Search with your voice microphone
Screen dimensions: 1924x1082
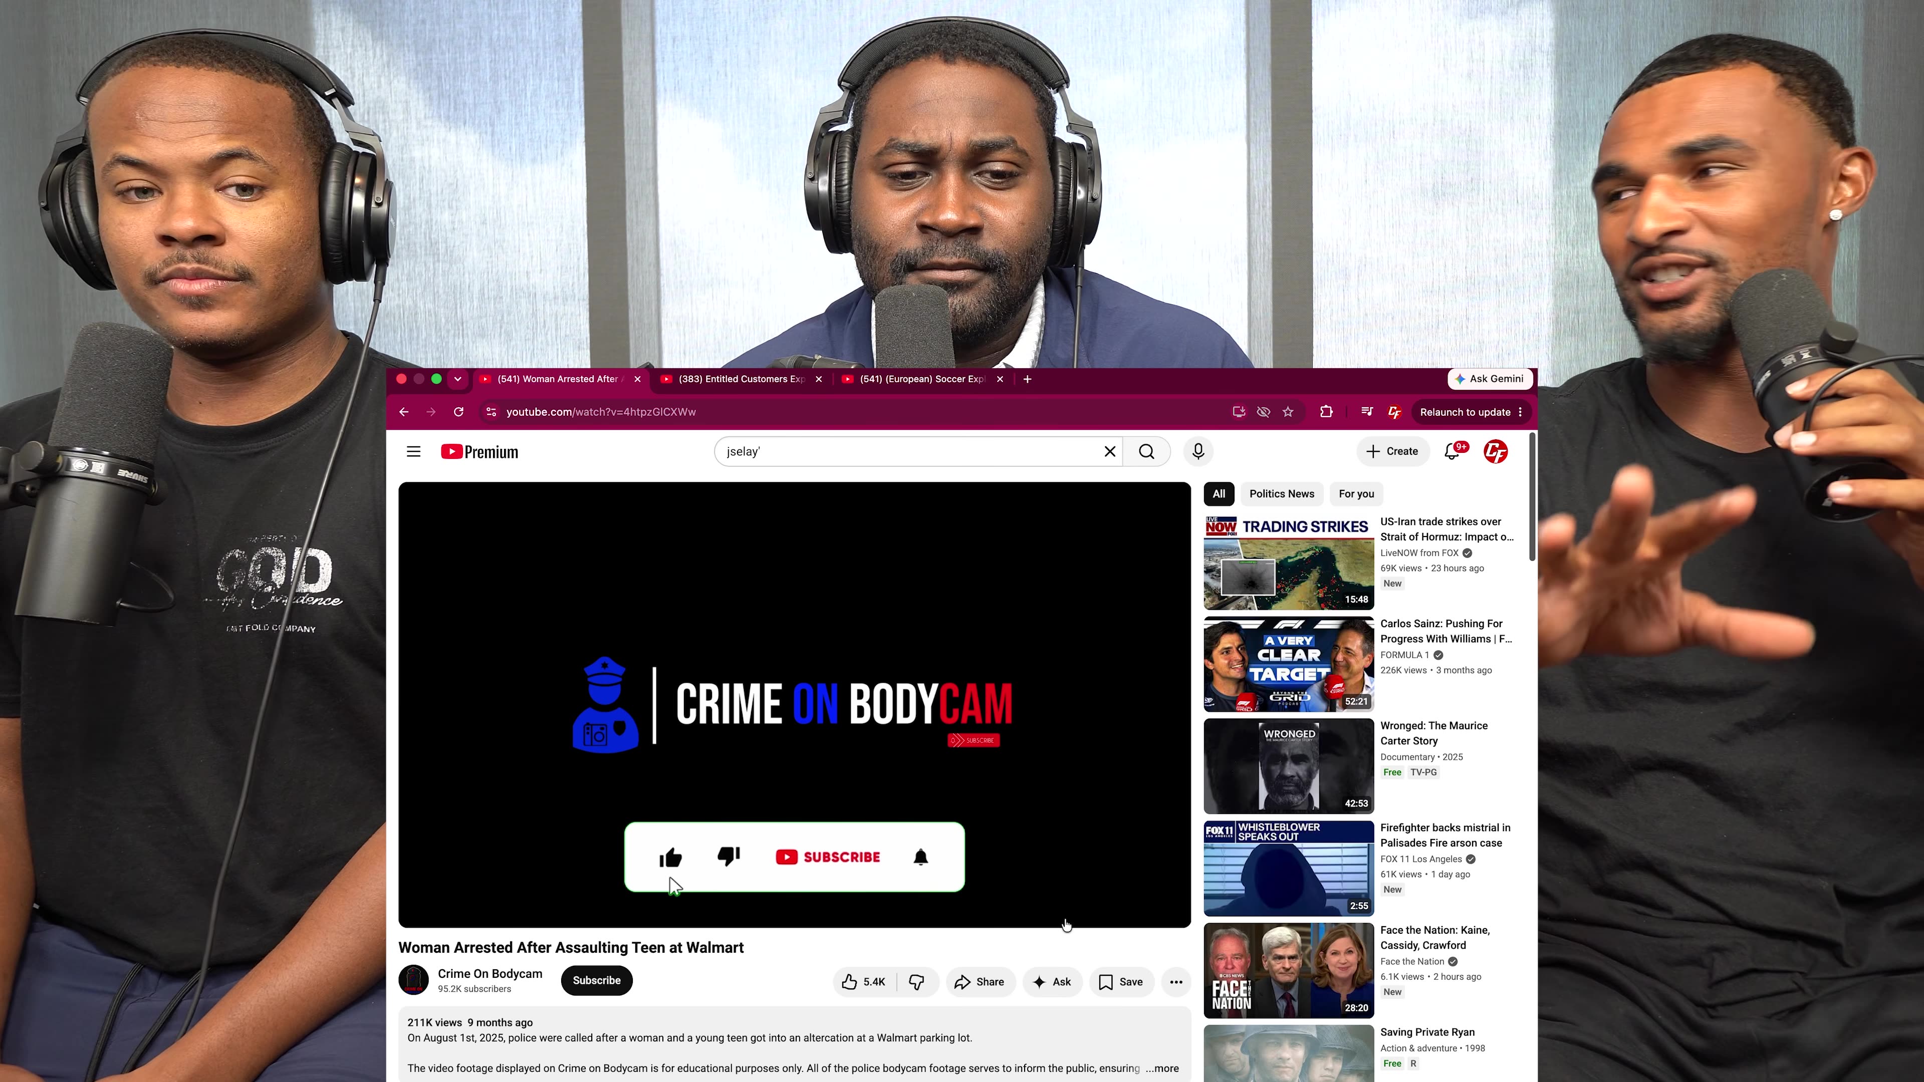click(1199, 452)
